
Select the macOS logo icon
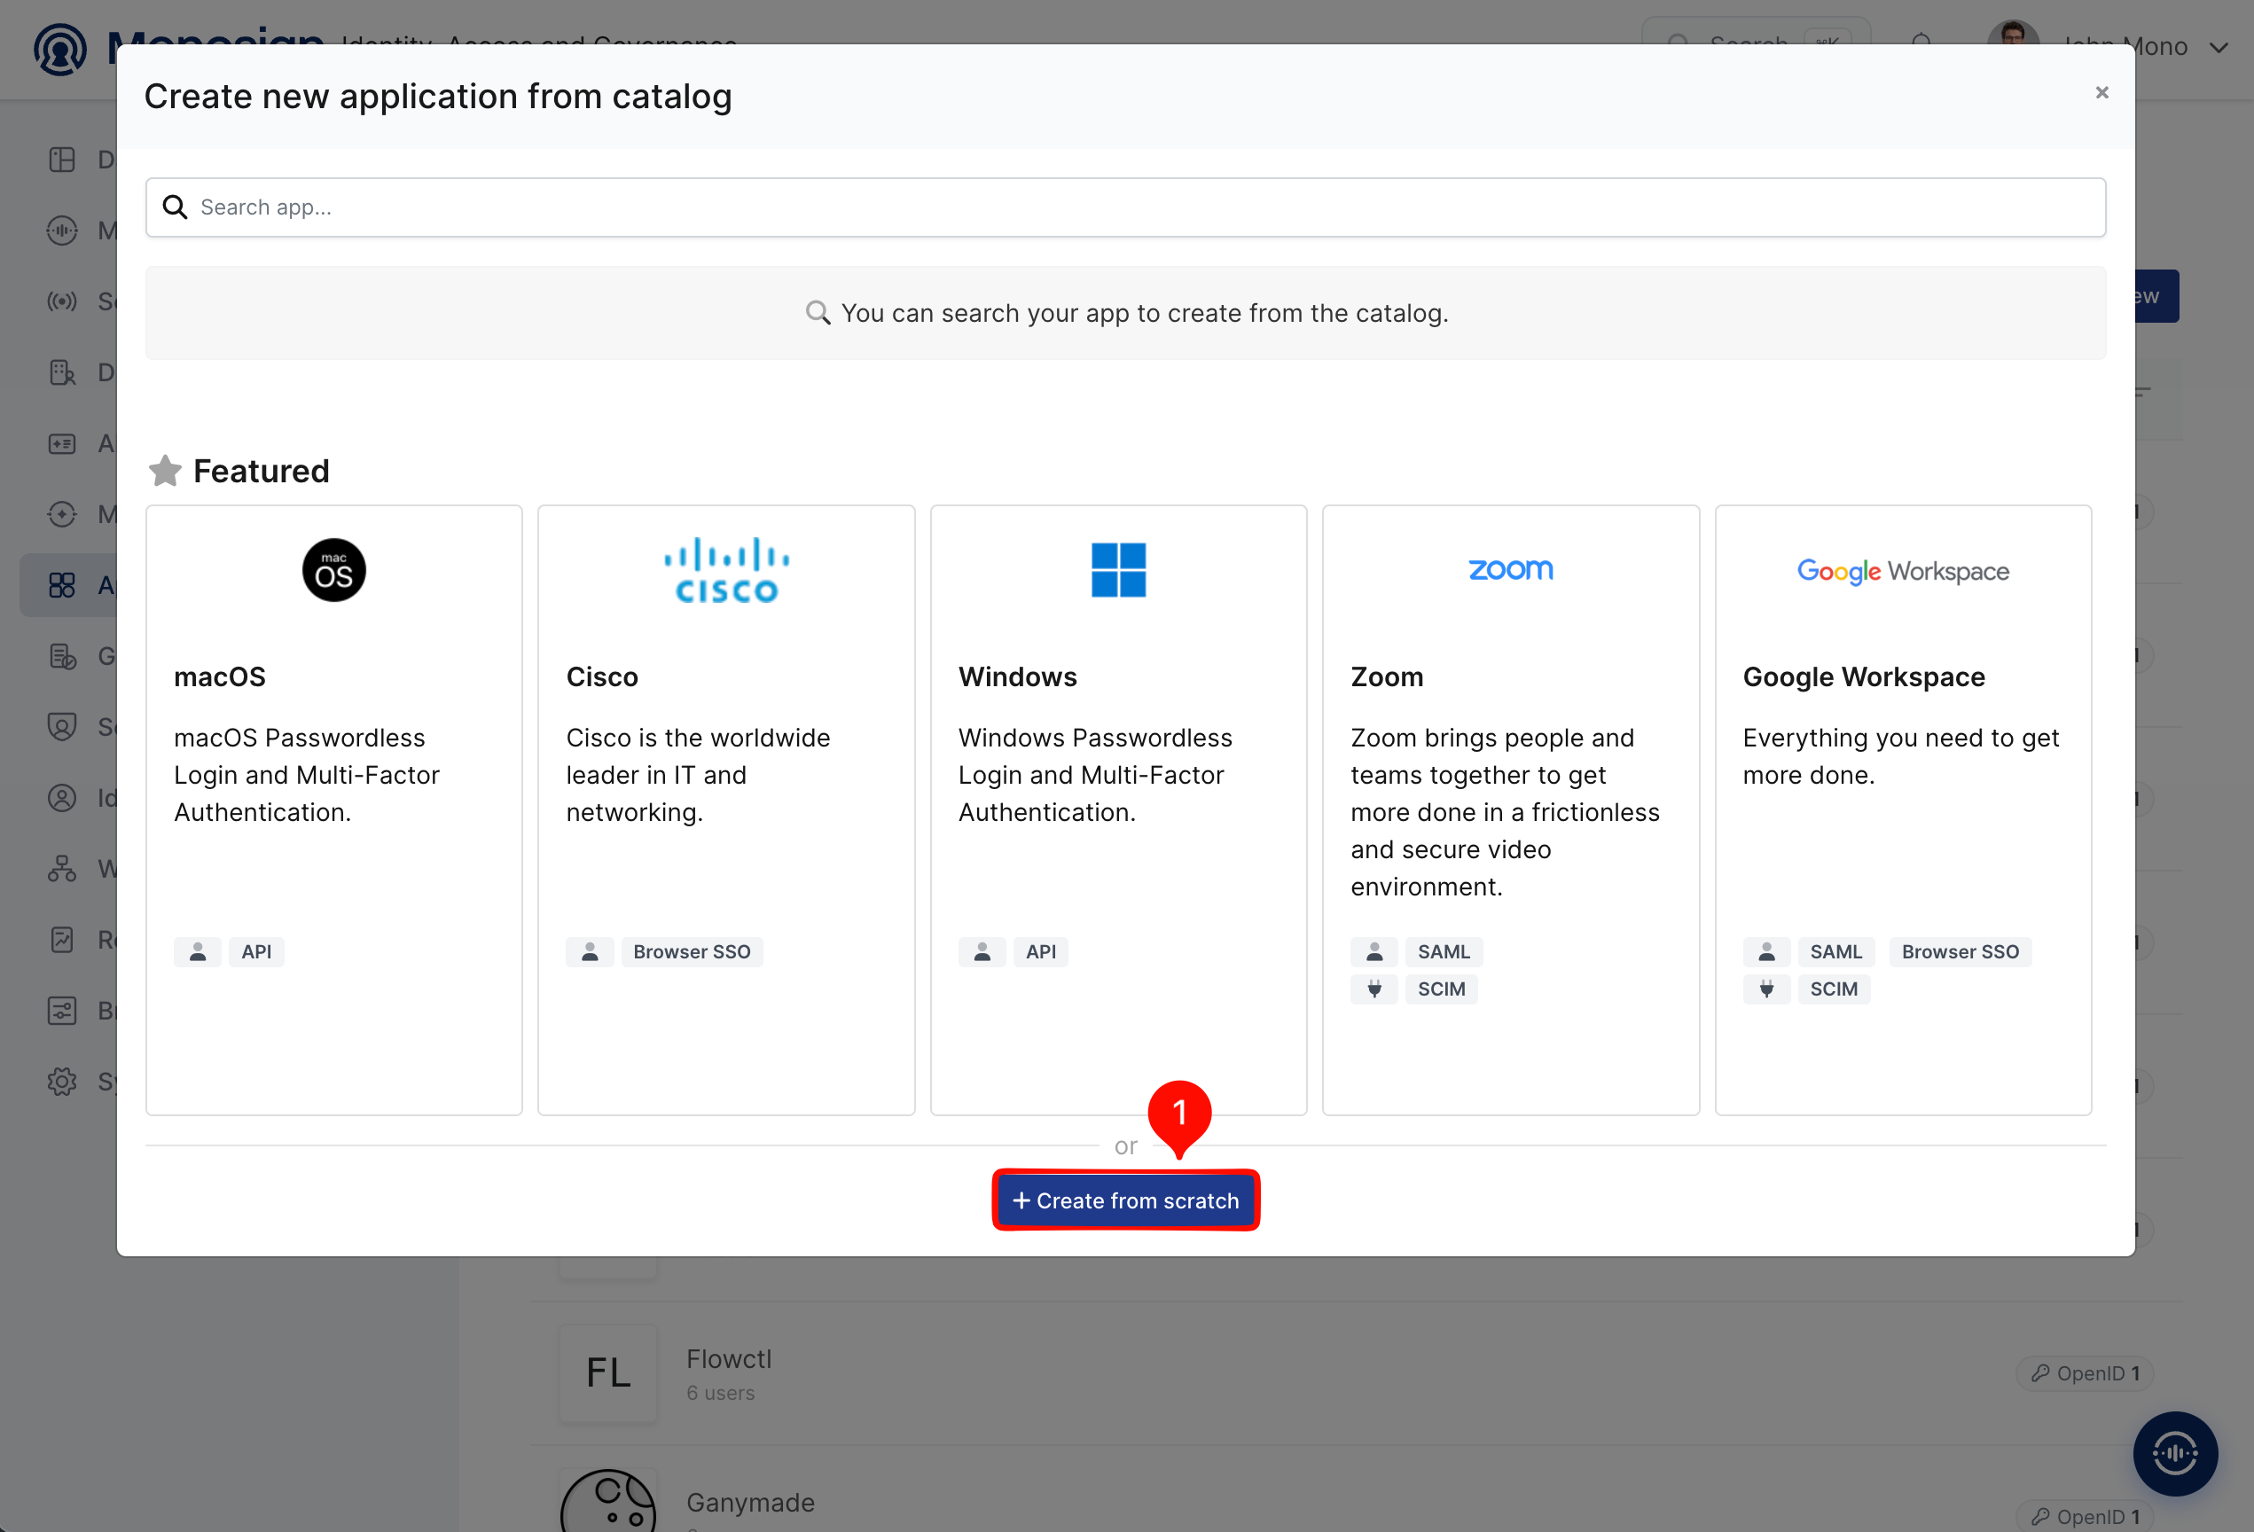[333, 570]
